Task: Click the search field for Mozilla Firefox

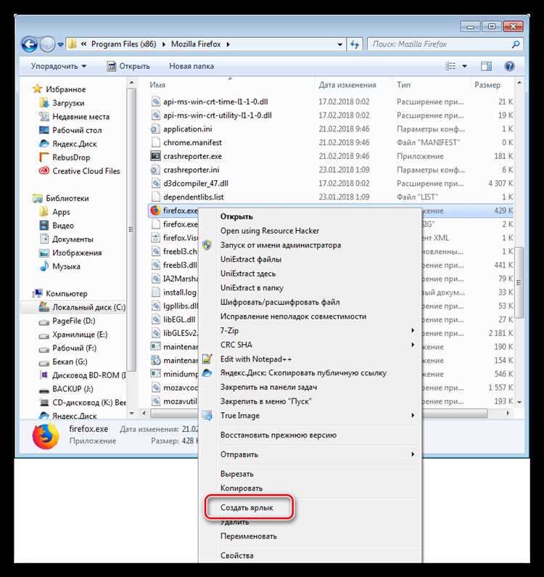Action: pyautogui.click(x=445, y=44)
